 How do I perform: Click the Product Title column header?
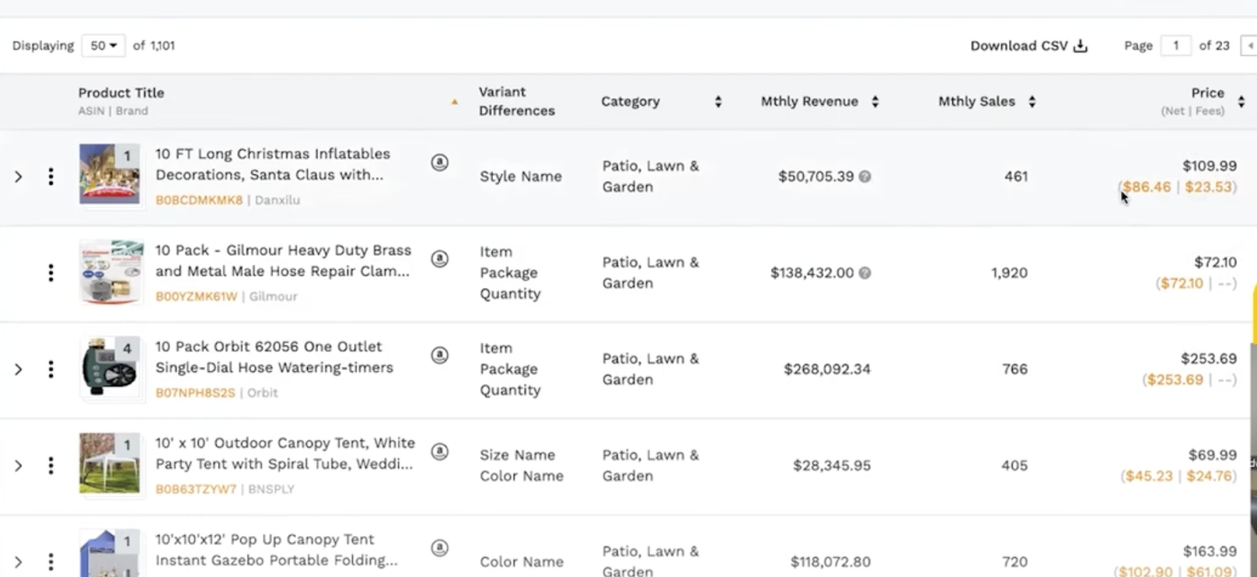coord(121,93)
